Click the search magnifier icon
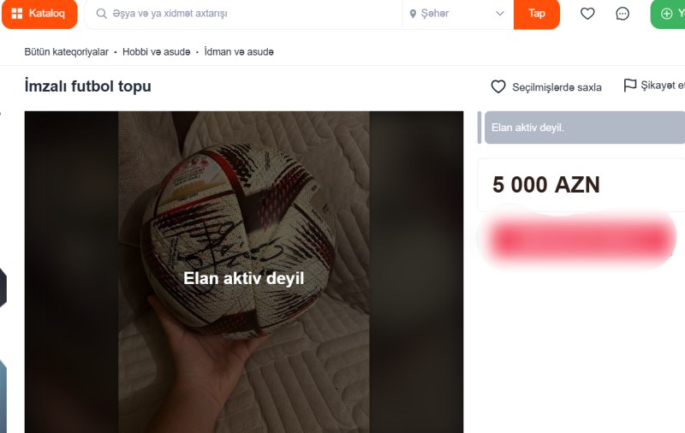This screenshot has height=433, width=685. [x=101, y=14]
